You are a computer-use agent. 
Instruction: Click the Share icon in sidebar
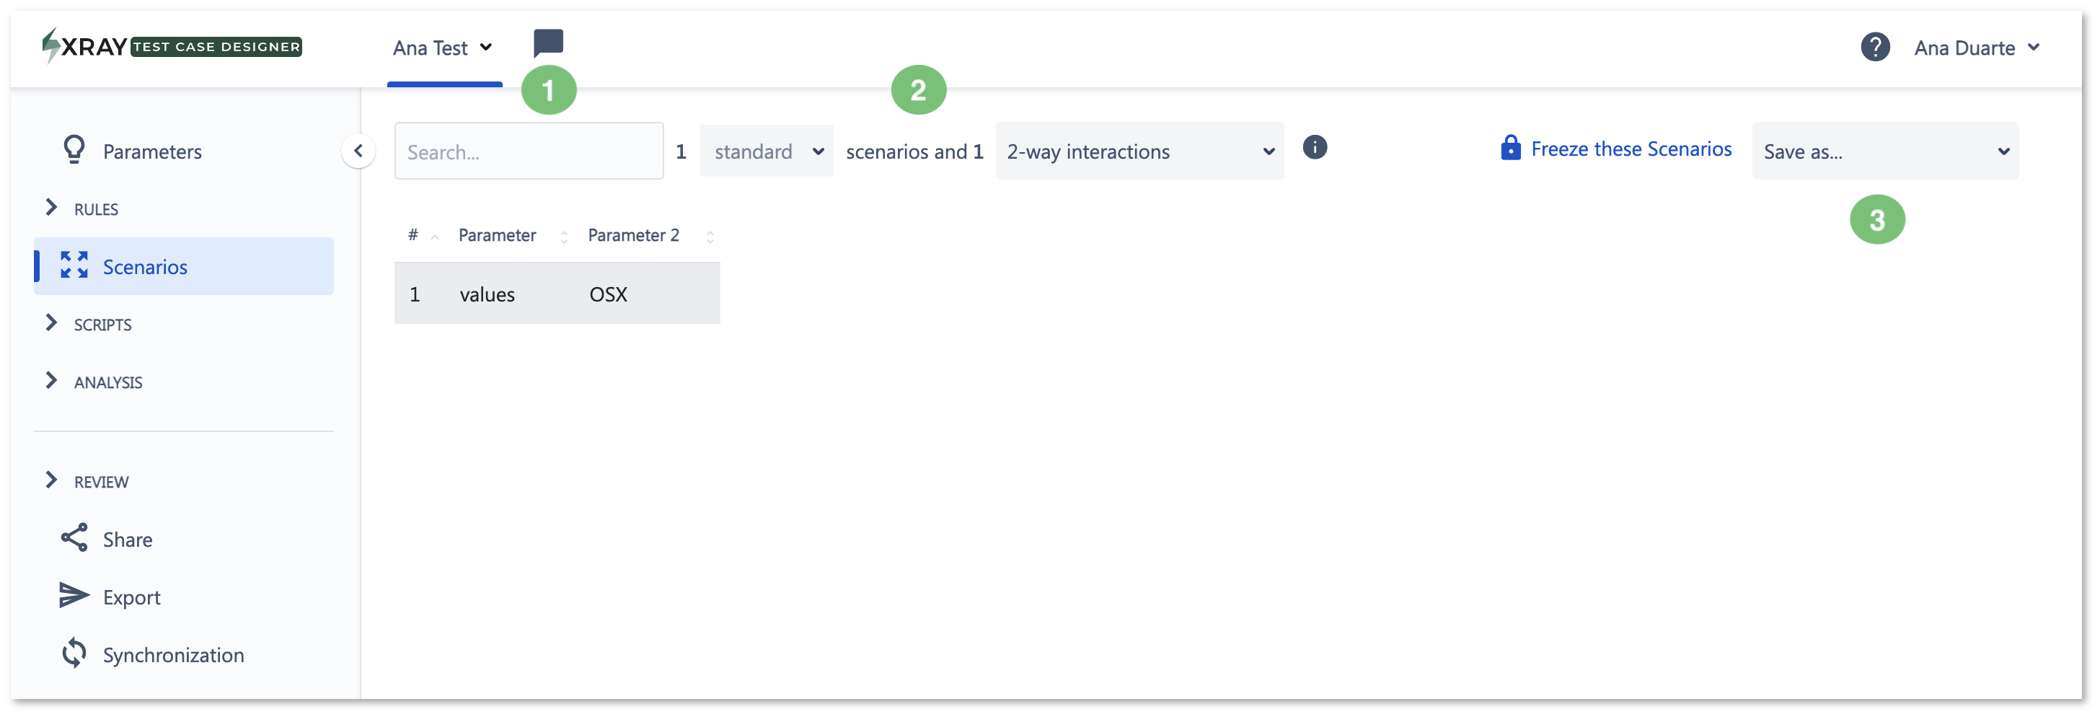(x=74, y=537)
